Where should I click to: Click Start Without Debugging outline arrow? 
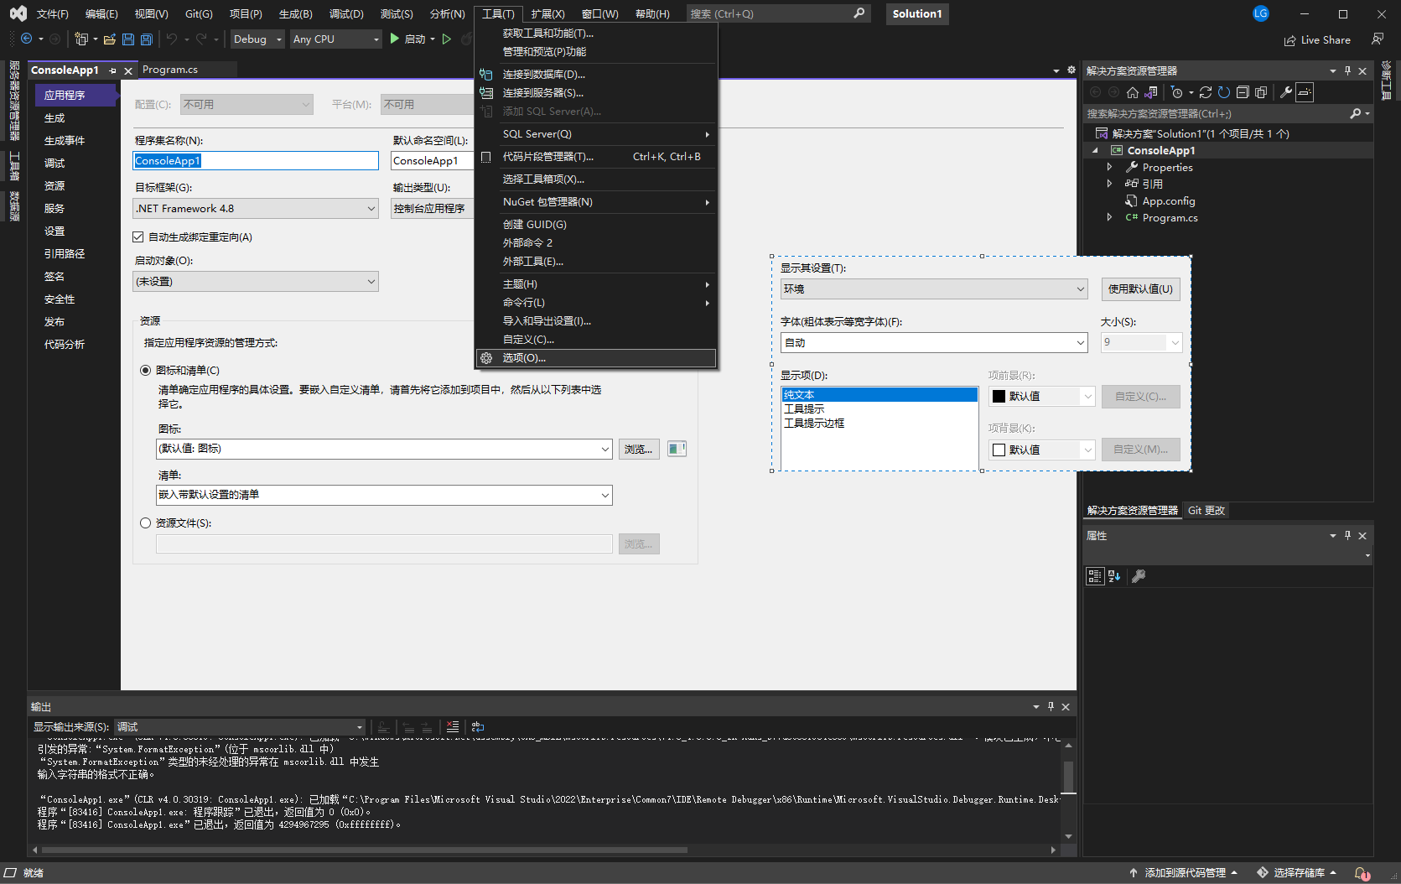pyautogui.click(x=447, y=39)
